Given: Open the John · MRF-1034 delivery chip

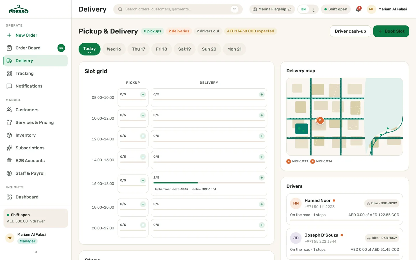Looking at the screenshot, I should click(204, 189).
